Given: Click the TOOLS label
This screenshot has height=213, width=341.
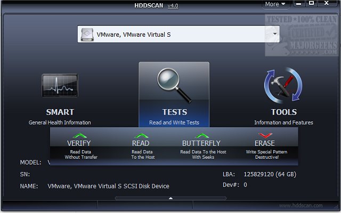Looking at the screenshot, I should pos(284,112).
